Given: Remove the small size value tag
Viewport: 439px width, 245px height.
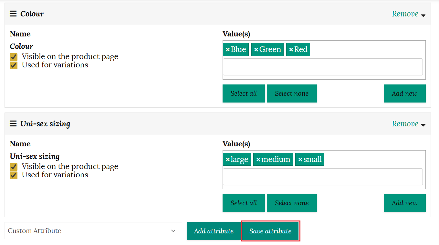Looking at the screenshot, I should [x=300, y=160].
